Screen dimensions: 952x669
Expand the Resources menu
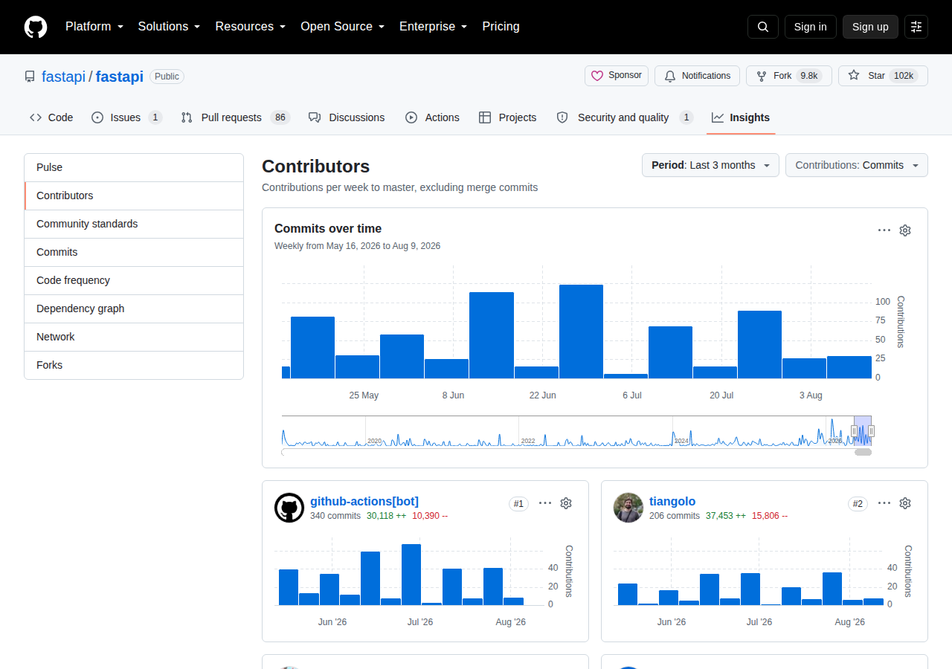click(251, 27)
